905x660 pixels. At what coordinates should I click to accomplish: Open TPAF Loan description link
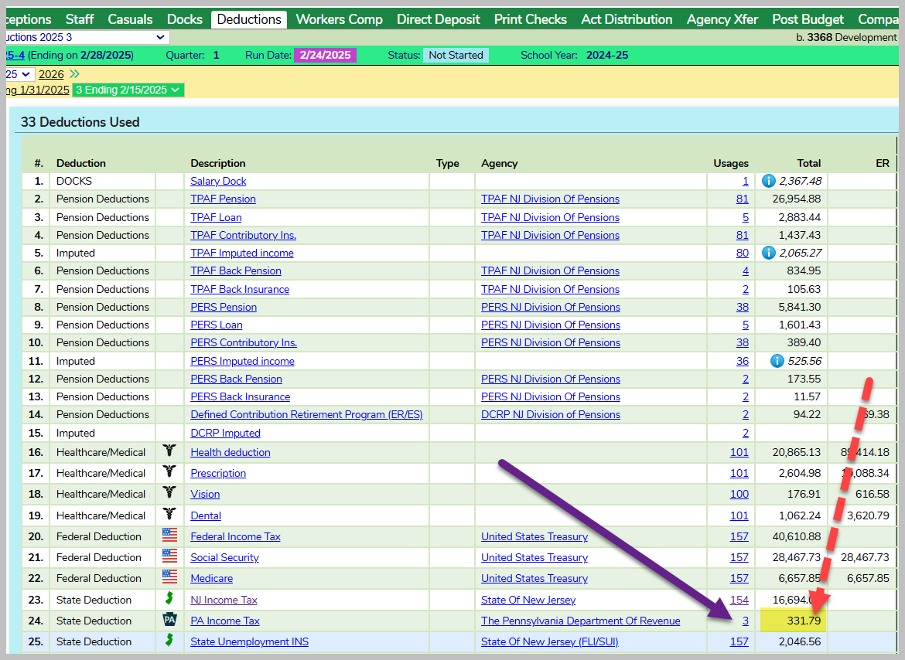216,217
